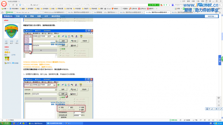Open the 快捷导航 quick navigation dropdown
Screen dimensions: 223x125
[x=212, y=16]
